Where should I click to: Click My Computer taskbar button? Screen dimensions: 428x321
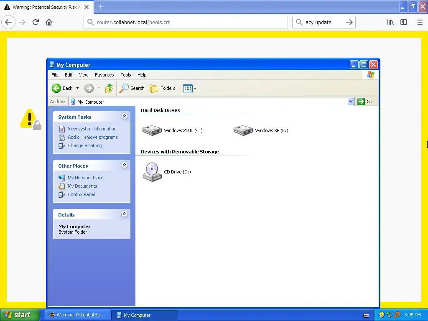tap(145, 315)
